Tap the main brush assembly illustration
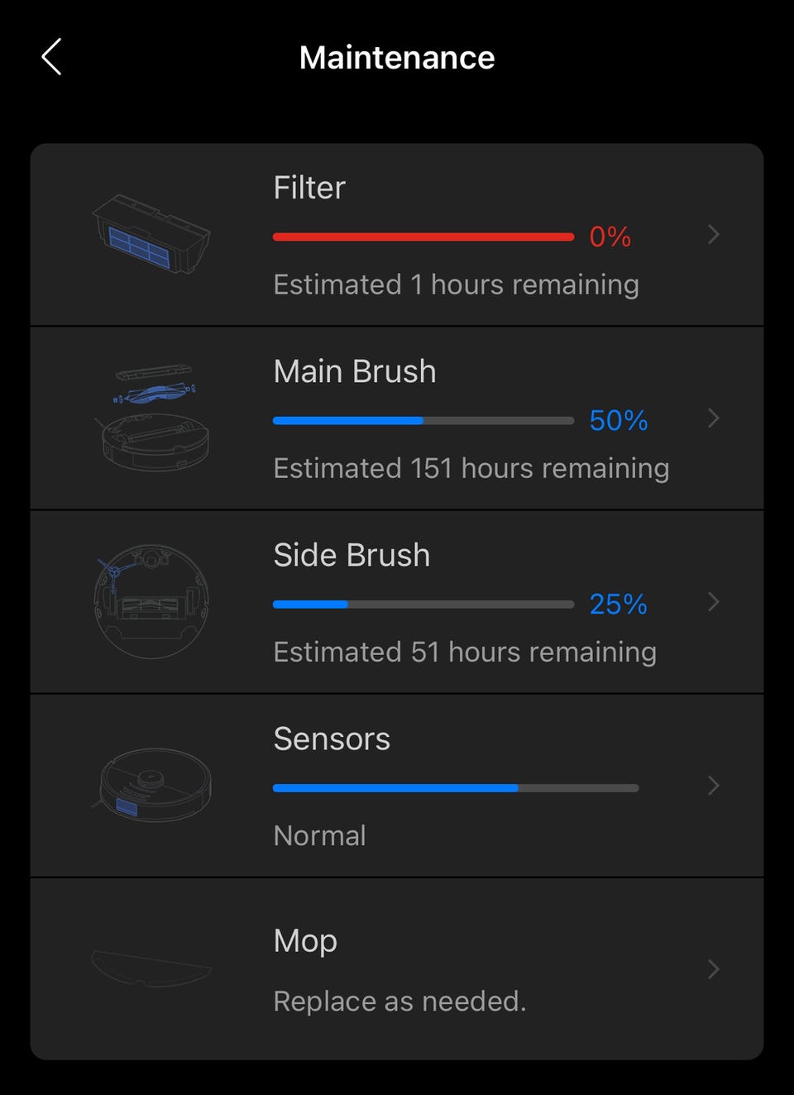The height and width of the screenshot is (1095, 794). [154, 418]
